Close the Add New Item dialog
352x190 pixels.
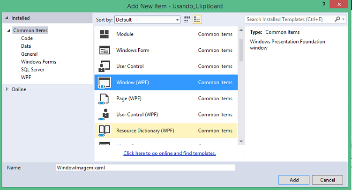point(339,4)
